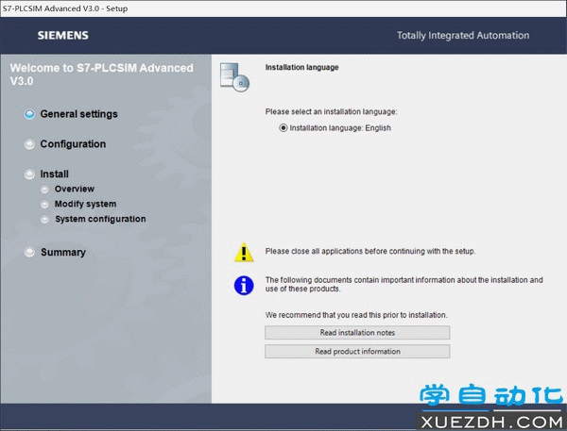The height and width of the screenshot is (431, 567).
Task: Click the 'The following documents contain important information' text
Action: tap(404, 285)
